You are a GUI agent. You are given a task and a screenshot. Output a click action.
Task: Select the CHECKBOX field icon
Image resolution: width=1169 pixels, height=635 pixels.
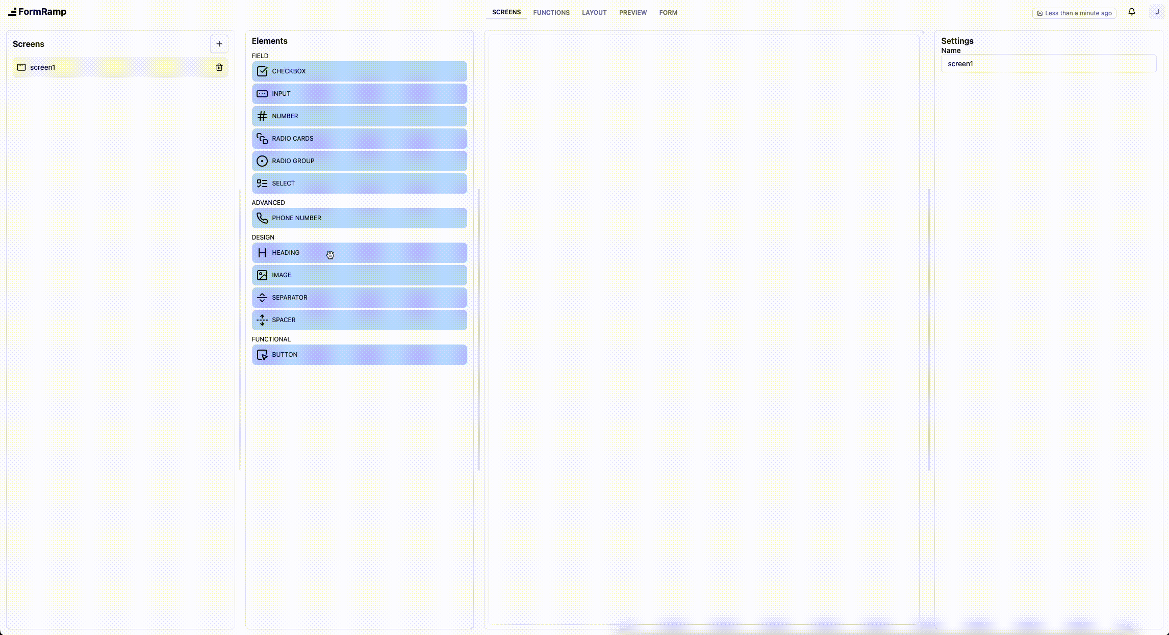pyautogui.click(x=262, y=71)
